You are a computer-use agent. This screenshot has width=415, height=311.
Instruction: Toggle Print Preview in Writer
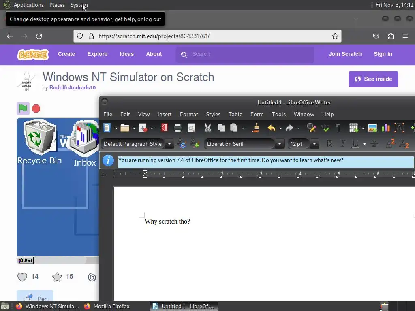coord(191,128)
